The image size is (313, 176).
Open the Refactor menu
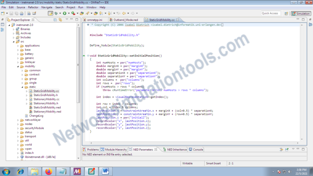click(33, 7)
